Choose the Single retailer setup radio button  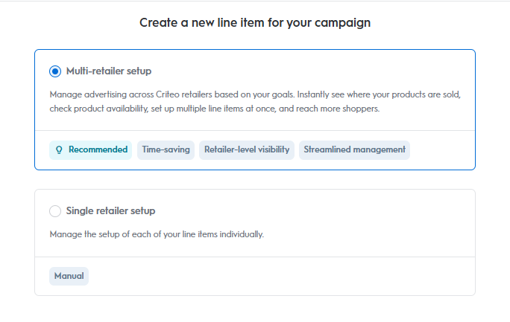(55, 211)
